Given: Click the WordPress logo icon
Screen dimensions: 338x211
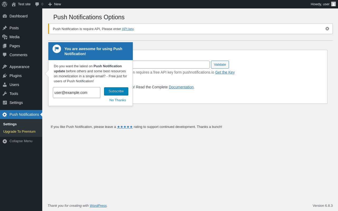Looking at the screenshot, I should [x=4, y=4].
